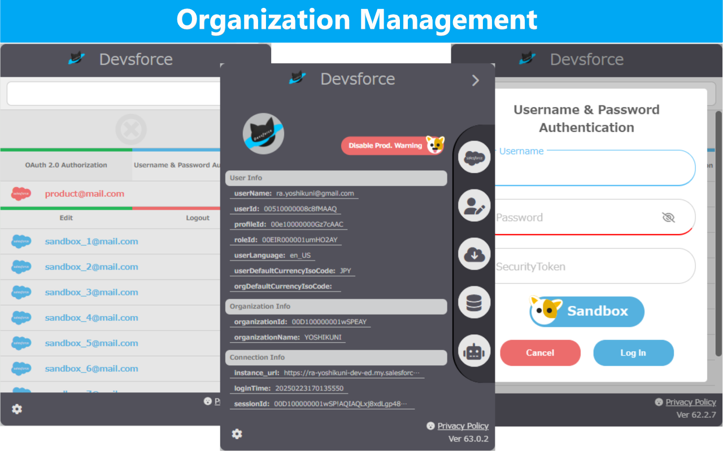Open the database tool in the sidebar

473,302
